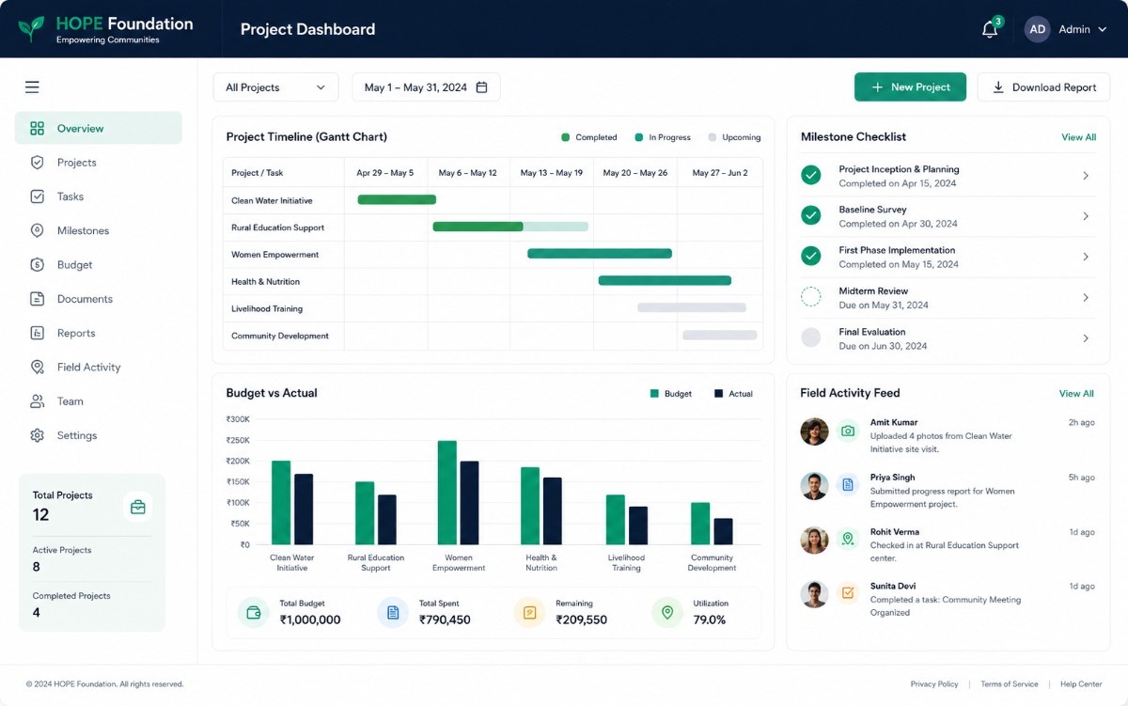Click the Utilization pin icon
Viewport: 1128px width, 706px height.
[667, 613]
